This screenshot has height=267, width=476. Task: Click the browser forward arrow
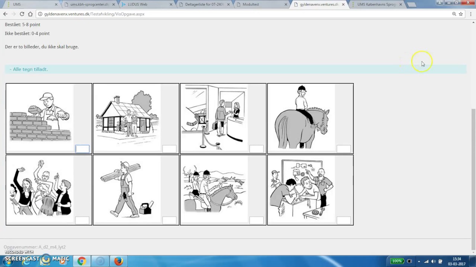coord(13,14)
